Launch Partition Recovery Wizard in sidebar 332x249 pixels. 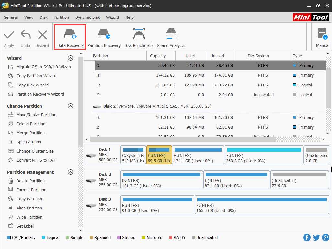point(36,94)
